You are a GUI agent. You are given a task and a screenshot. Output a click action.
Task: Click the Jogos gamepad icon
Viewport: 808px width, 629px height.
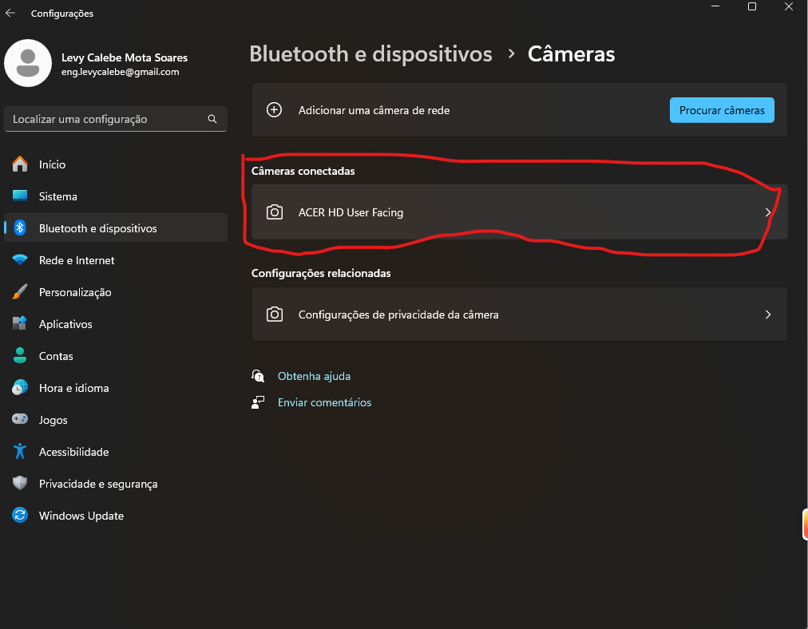(20, 419)
